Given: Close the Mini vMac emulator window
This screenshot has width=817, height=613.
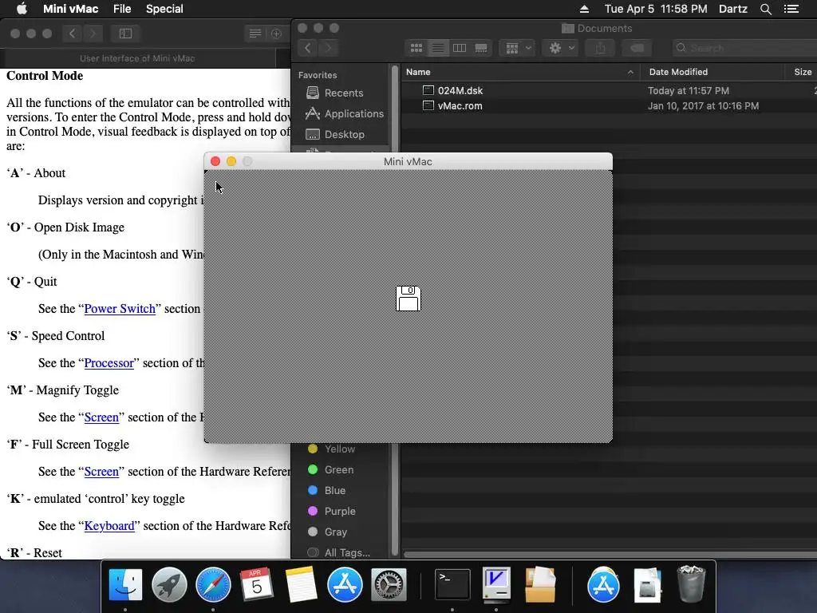Looking at the screenshot, I should pyautogui.click(x=215, y=161).
